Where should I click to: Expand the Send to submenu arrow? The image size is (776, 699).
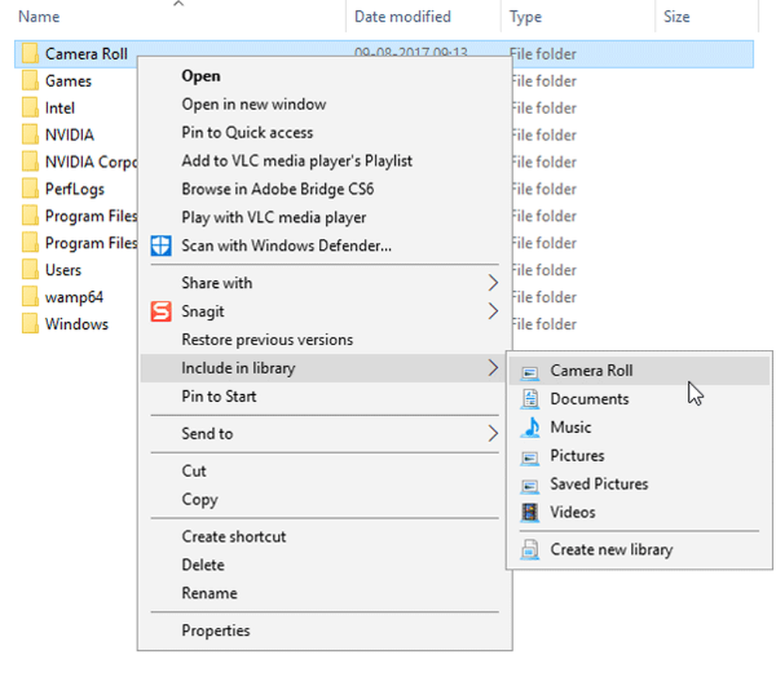point(493,434)
